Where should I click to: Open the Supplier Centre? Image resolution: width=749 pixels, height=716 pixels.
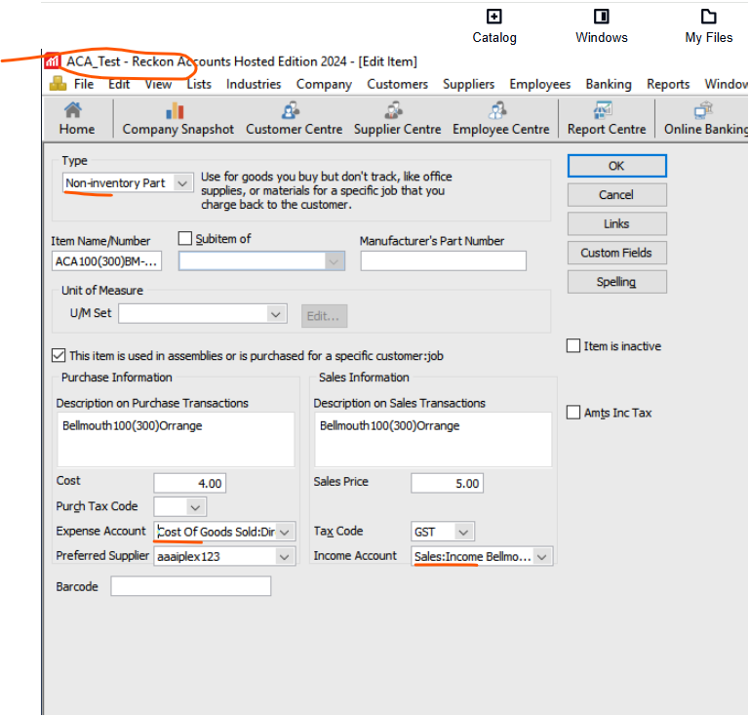point(397,119)
